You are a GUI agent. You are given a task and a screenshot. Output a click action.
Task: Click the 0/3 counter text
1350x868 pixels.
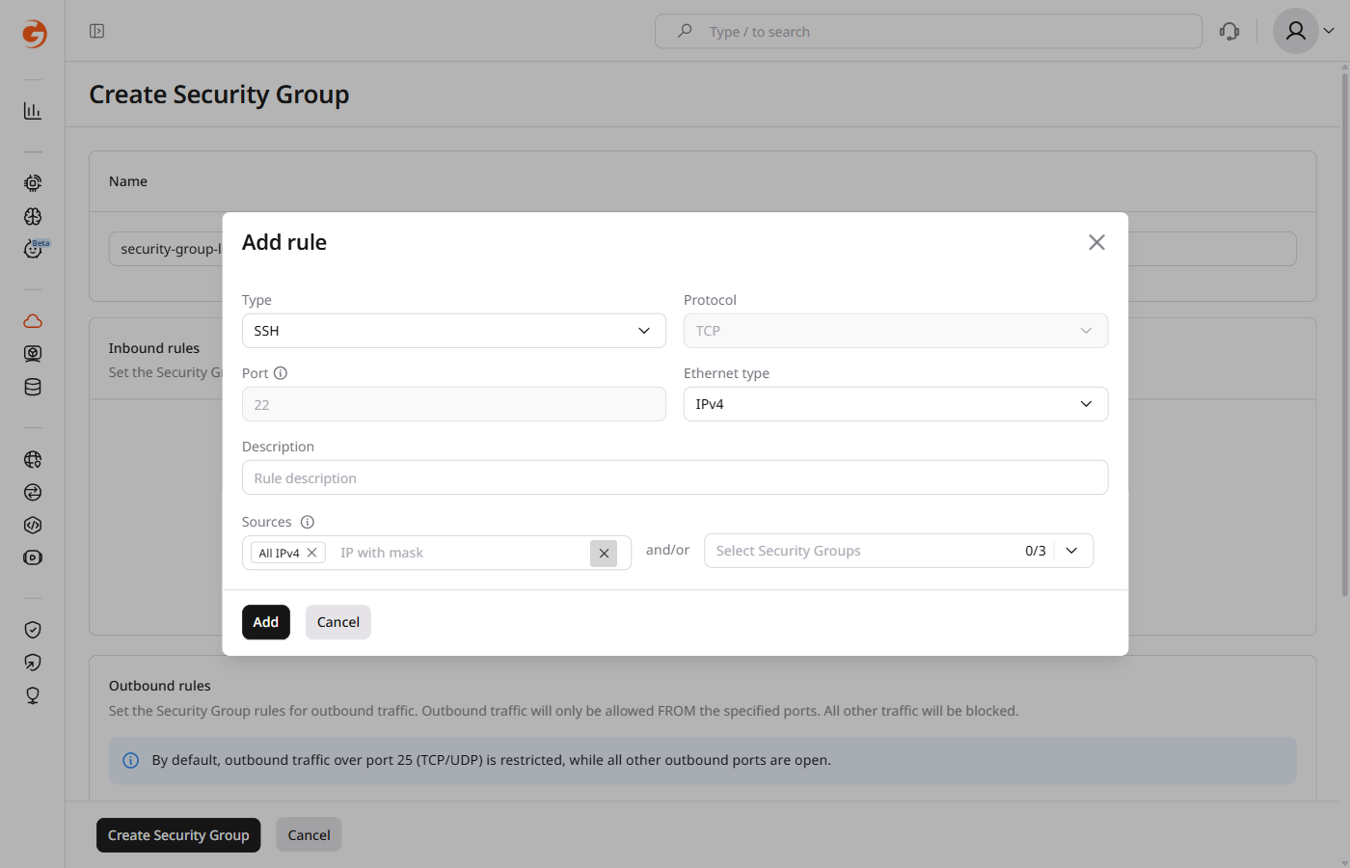(1036, 551)
